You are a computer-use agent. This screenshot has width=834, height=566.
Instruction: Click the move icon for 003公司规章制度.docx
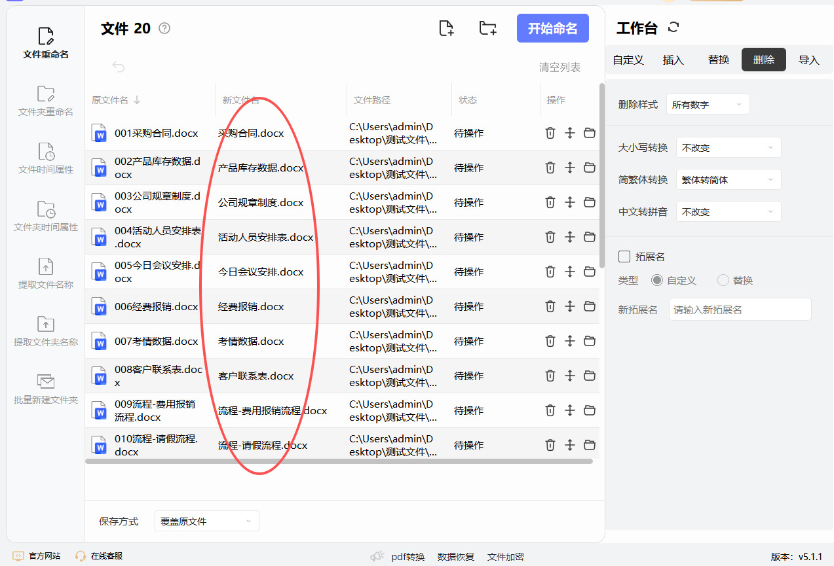pyautogui.click(x=570, y=202)
